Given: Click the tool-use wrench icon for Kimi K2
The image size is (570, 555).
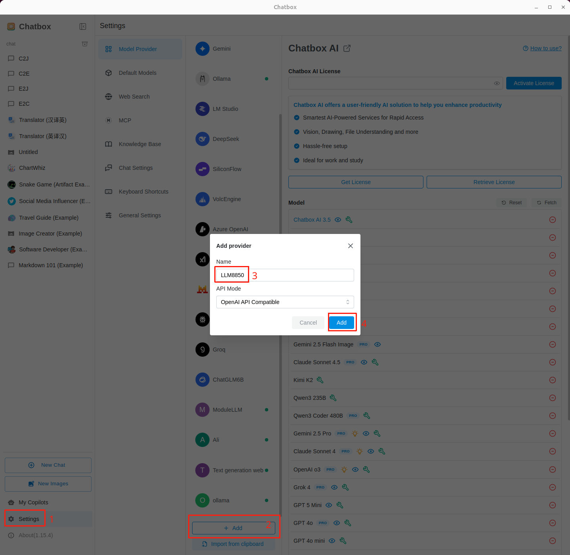Looking at the screenshot, I should (x=320, y=380).
